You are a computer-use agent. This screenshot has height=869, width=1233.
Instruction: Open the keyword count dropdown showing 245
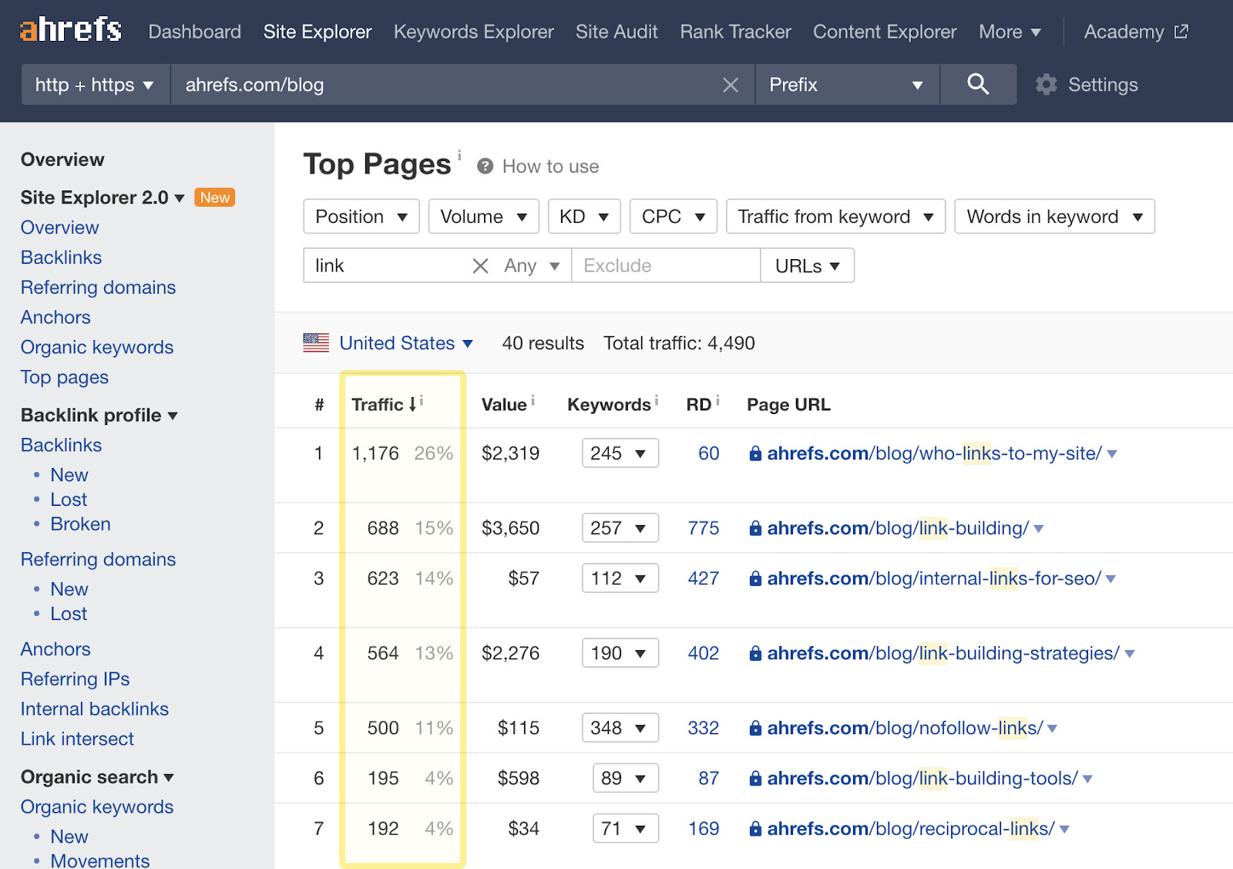620,453
